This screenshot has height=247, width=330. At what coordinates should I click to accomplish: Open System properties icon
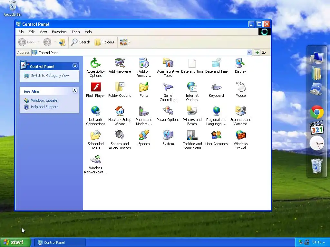[x=168, y=138]
